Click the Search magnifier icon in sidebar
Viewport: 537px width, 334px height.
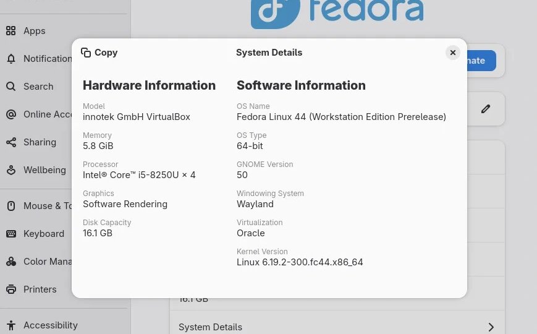(11, 87)
